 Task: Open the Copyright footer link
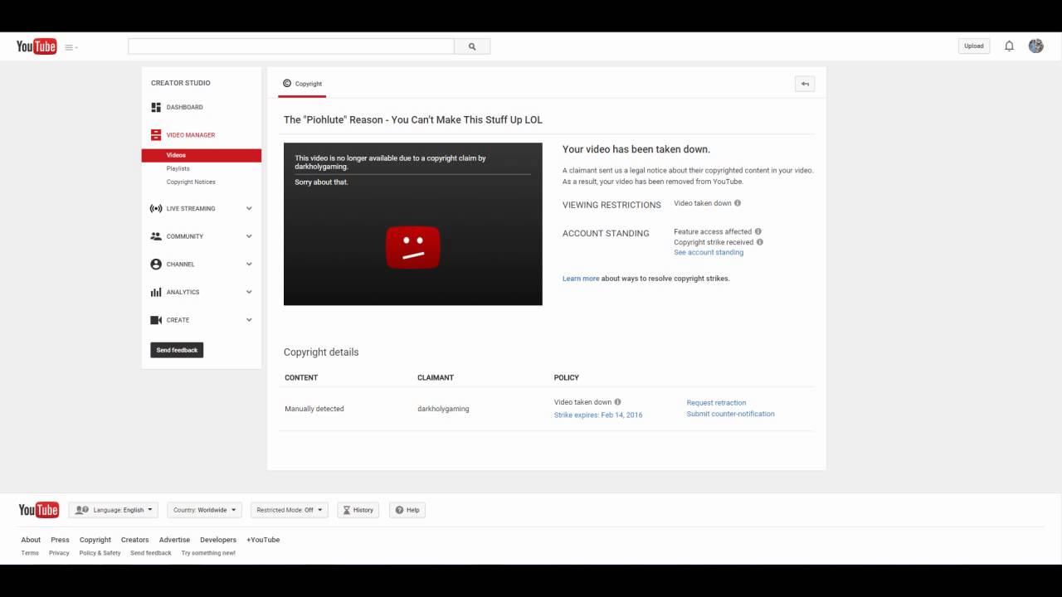95,540
